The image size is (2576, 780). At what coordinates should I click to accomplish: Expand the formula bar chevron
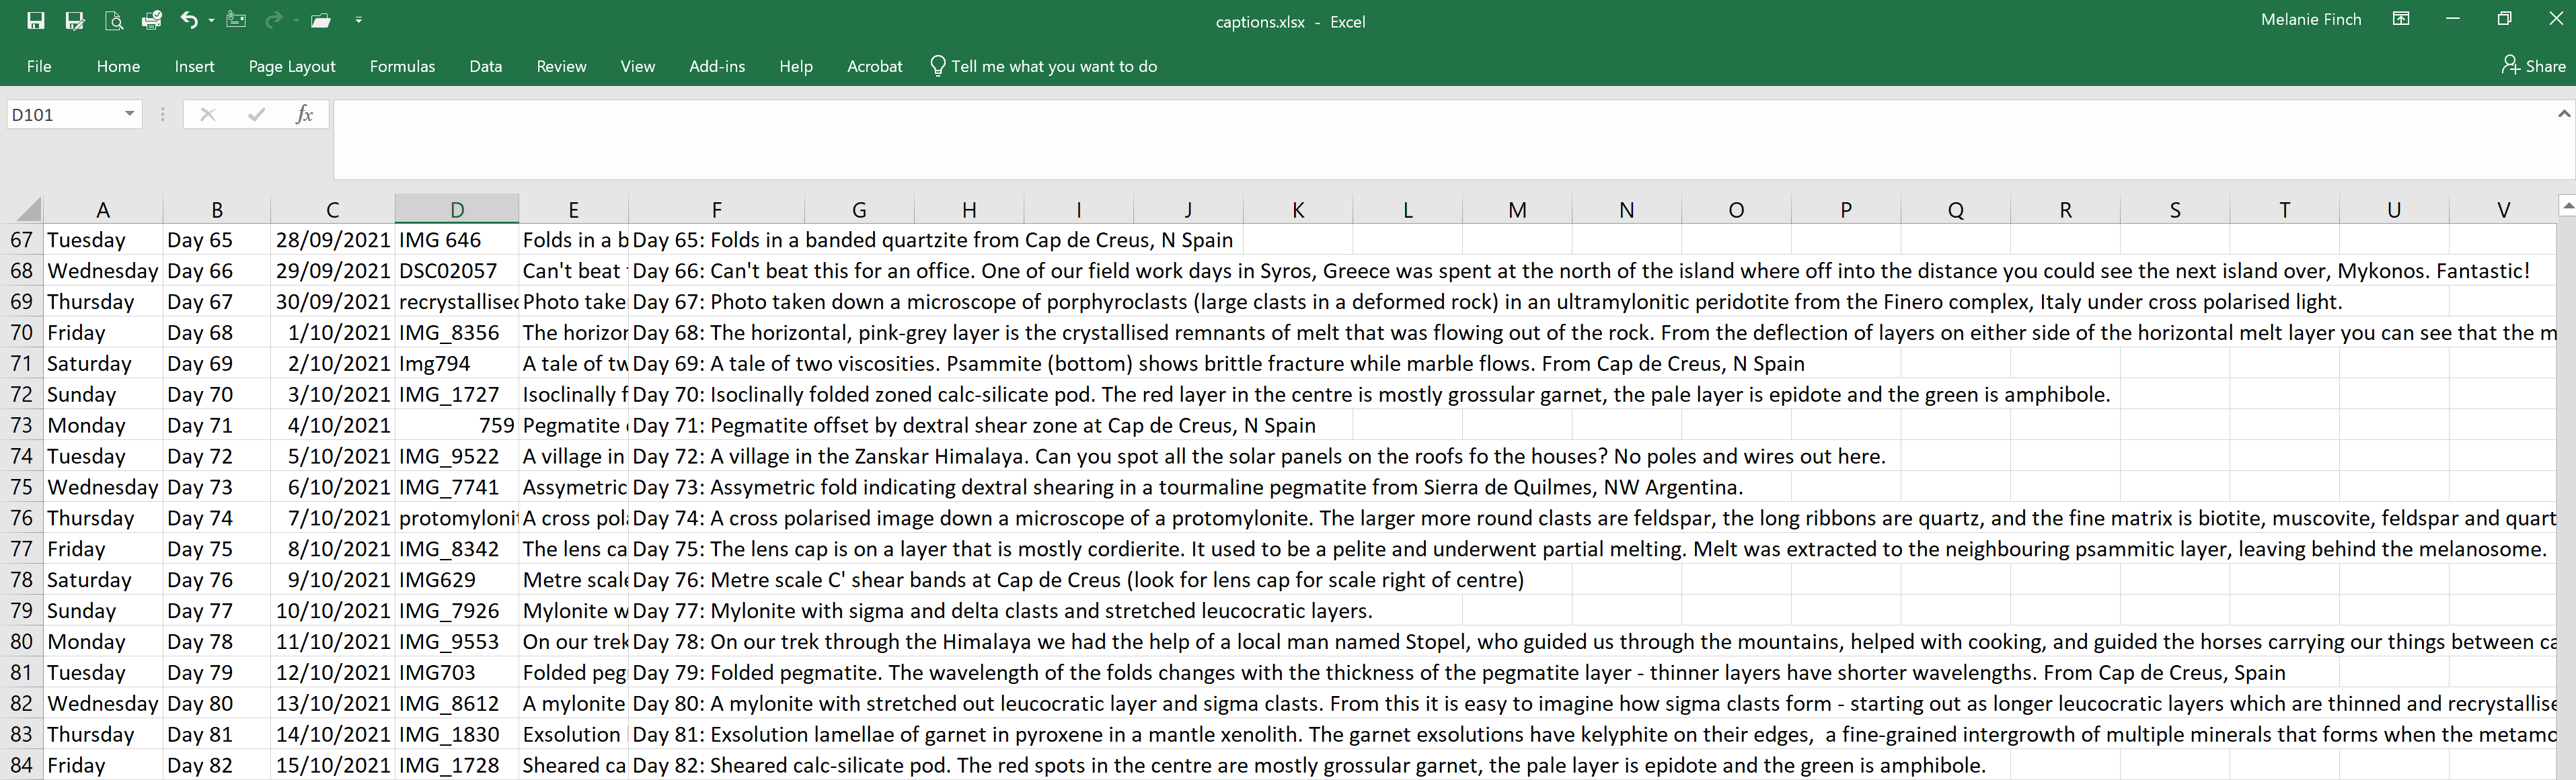[2564, 114]
